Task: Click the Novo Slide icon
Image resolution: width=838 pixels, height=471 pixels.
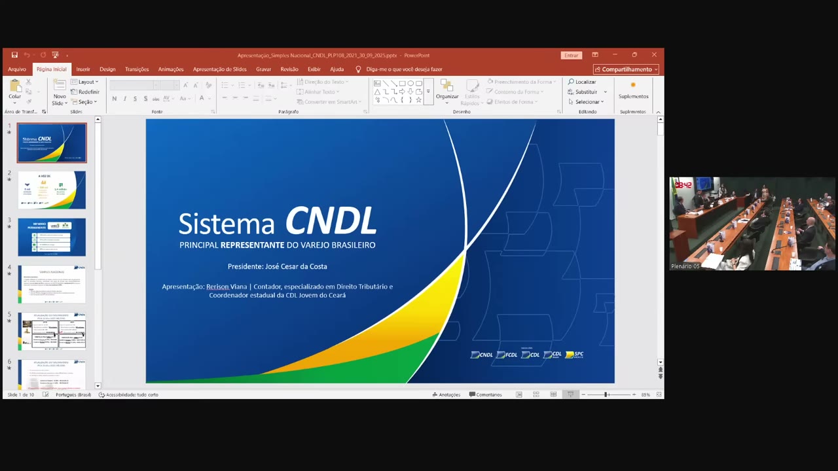Action: point(60,85)
